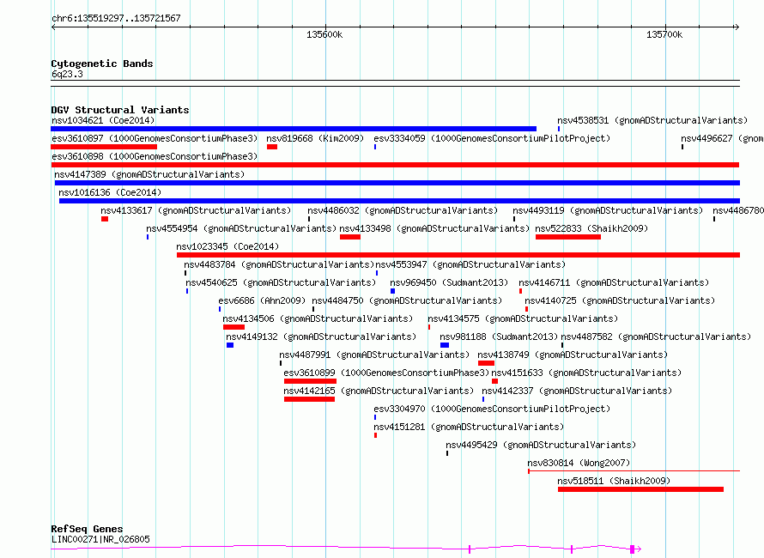
Task: Click the DGV Structural Variants track title
Action: pos(120,110)
